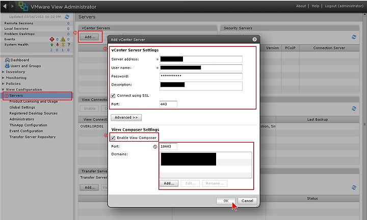Click Add in vCenter Servers panel

click(90, 37)
